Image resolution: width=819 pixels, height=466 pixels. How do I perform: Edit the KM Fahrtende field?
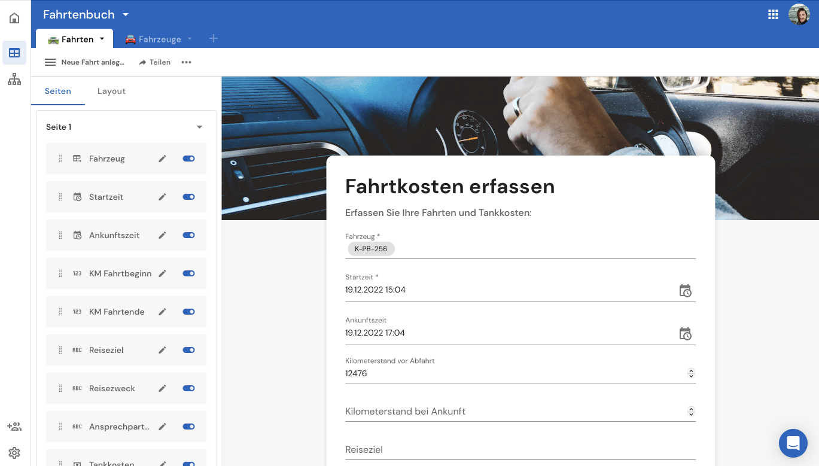coord(162,312)
